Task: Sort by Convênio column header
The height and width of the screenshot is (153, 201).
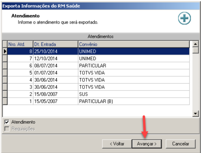Action: pyautogui.click(x=134, y=44)
